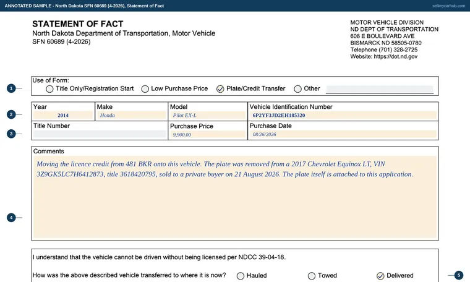Image resolution: width=470 pixels, height=282 pixels.
Task: Click the NDCC 39-04-18 statement text
Action: point(159,257)
